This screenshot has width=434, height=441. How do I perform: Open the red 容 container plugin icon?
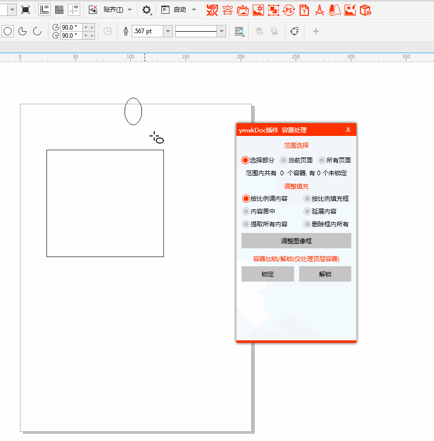point(227,10)
